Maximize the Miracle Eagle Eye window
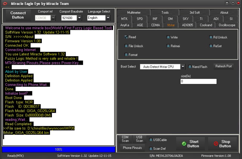The height and width of the screenshot is (159, 242). [x=233, y=3]
